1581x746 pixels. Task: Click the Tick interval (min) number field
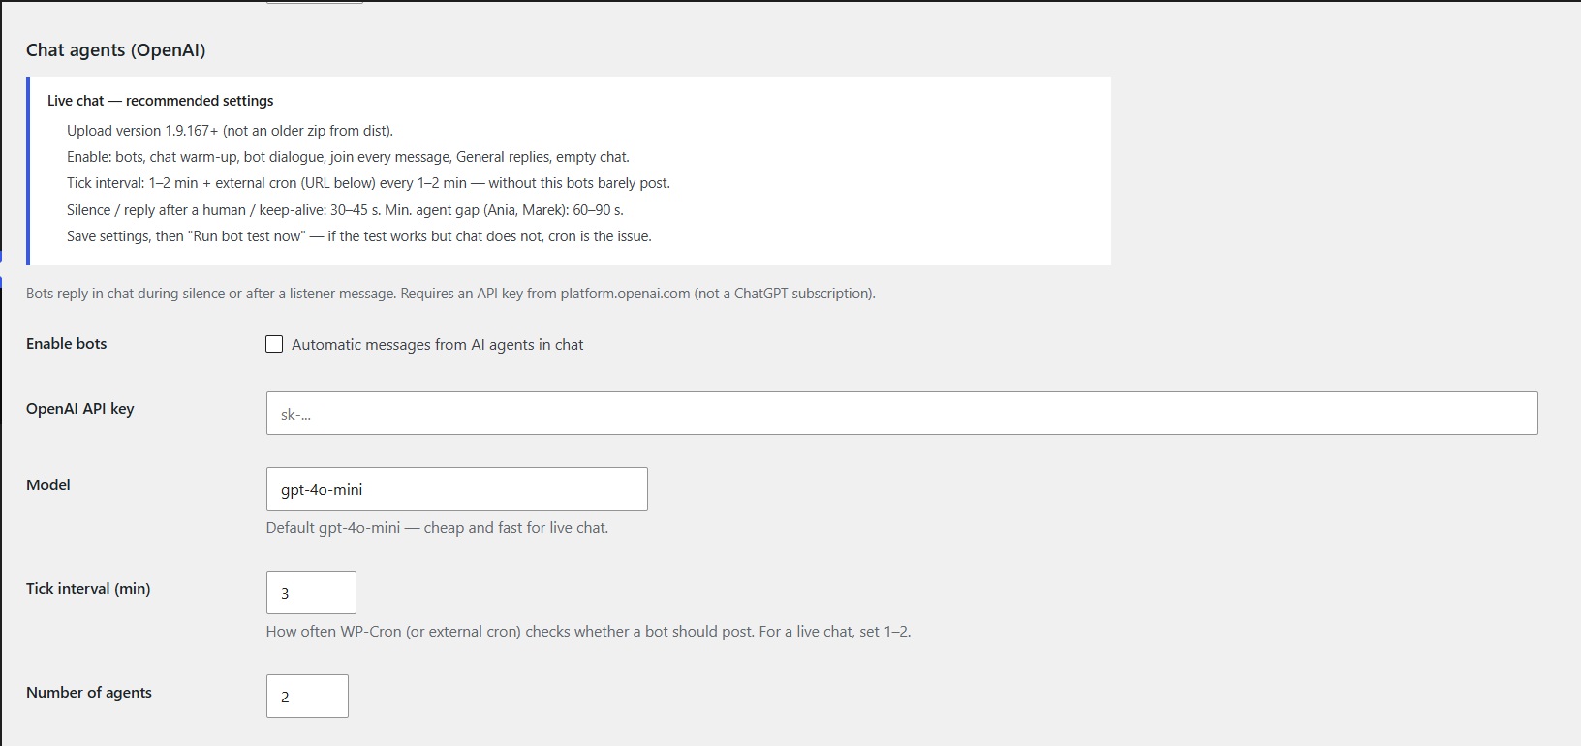click(311, 592)
